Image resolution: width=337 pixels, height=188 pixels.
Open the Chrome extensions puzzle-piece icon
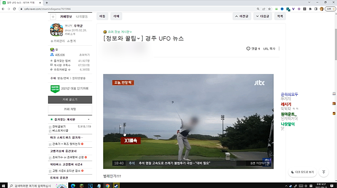tap(310, 9)
